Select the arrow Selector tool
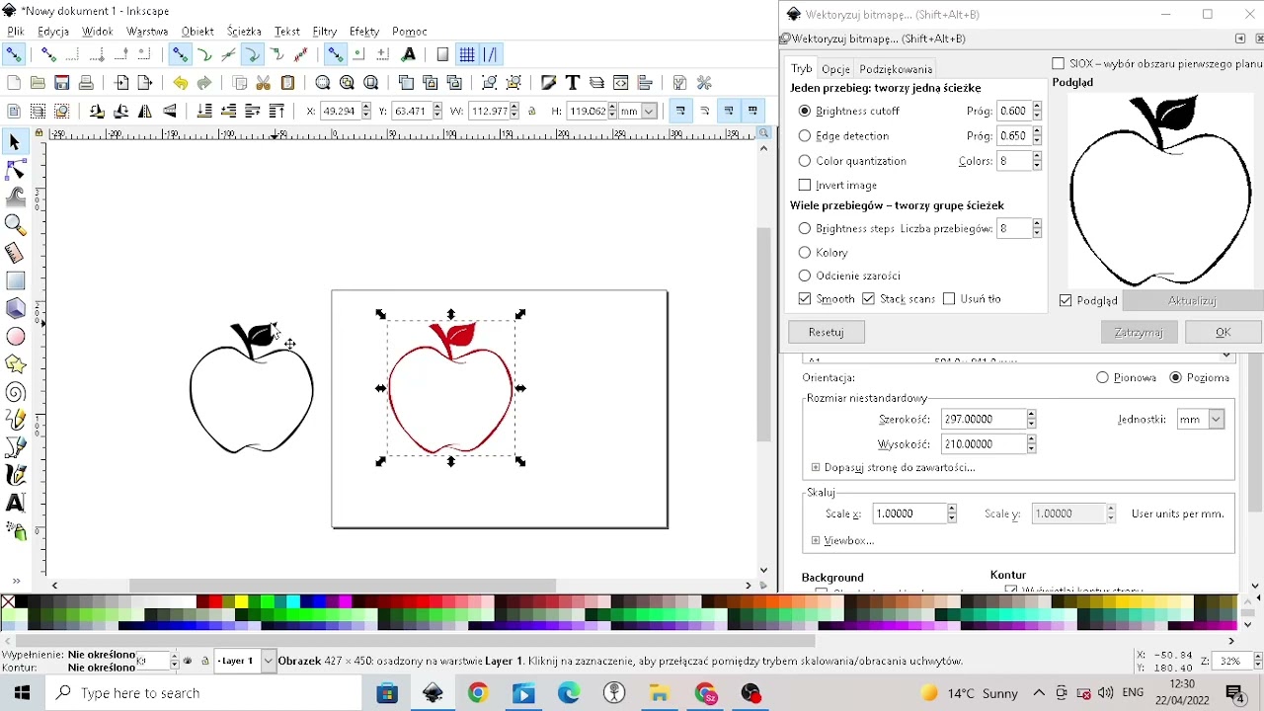The height and width of the screenshot is (711, 1264). (15, 143)
